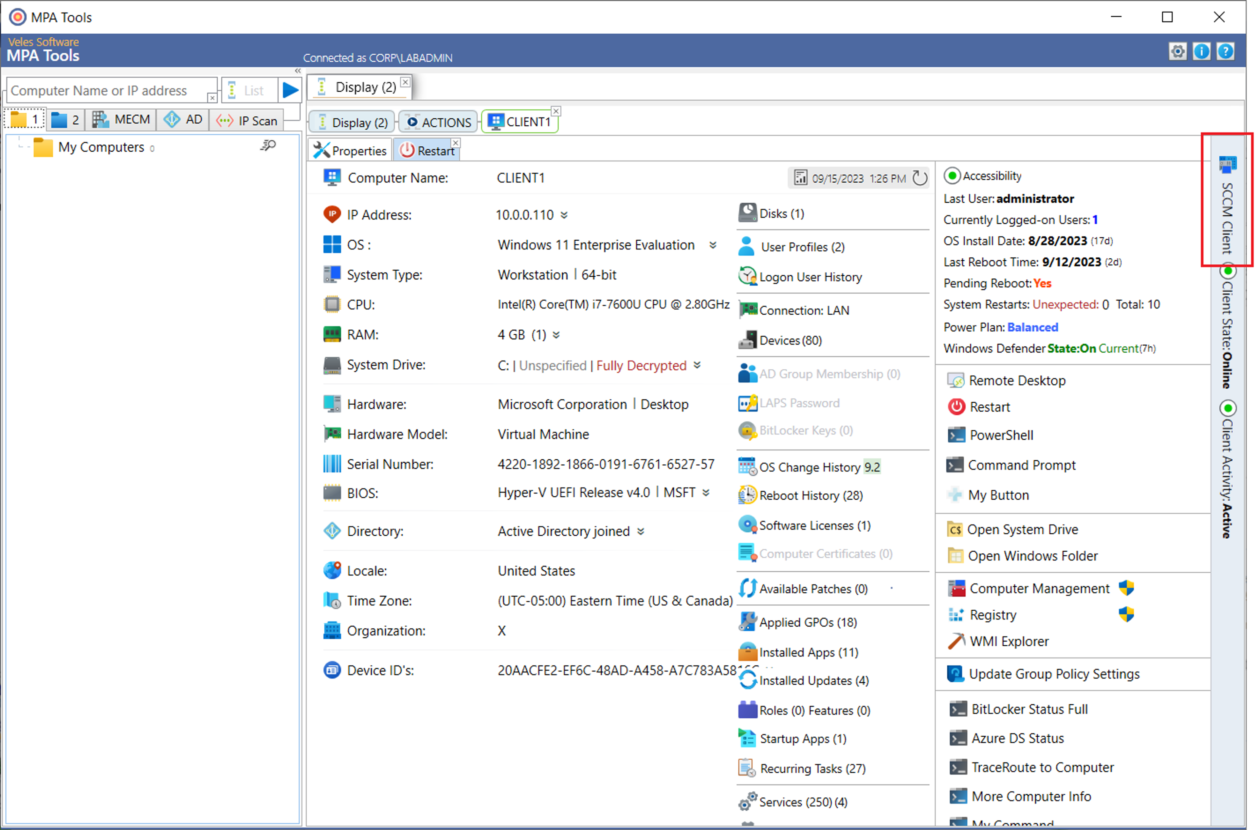
Task: Open the List dropdown button
Action: click(249, 90)
